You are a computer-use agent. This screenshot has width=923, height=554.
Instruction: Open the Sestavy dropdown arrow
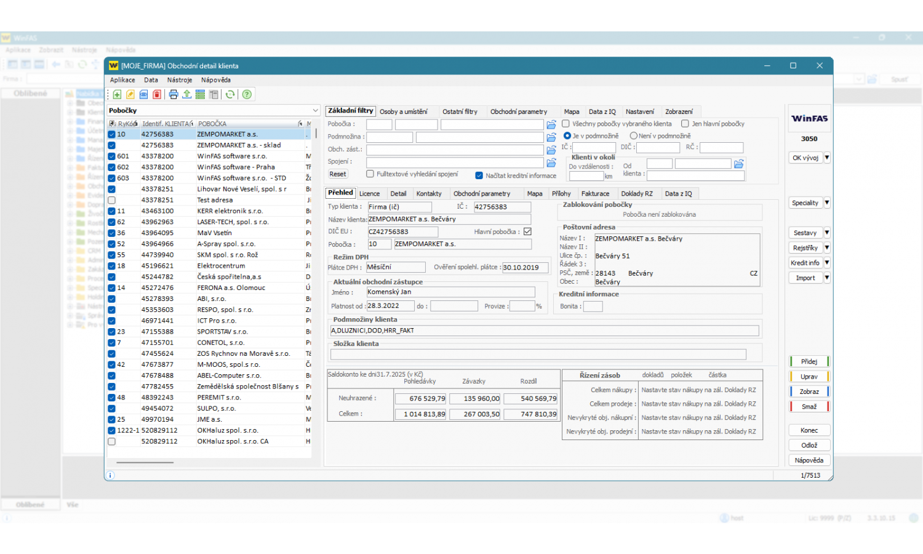[x=827, y=233]
